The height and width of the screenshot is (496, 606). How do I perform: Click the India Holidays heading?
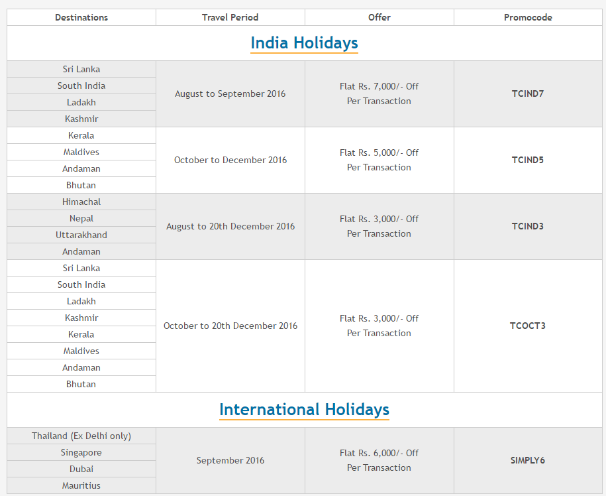click(304, 43)
